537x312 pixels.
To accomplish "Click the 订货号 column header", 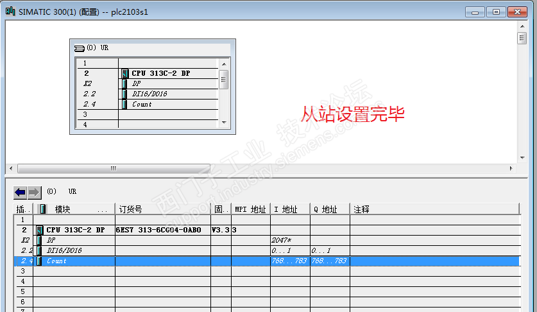I will 163,209.
